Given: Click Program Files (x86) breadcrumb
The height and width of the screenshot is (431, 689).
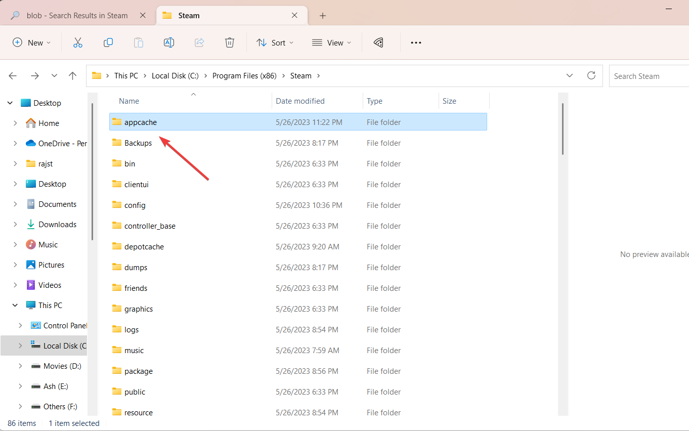Looking at the screenshot, I should (x=244, y=75).
